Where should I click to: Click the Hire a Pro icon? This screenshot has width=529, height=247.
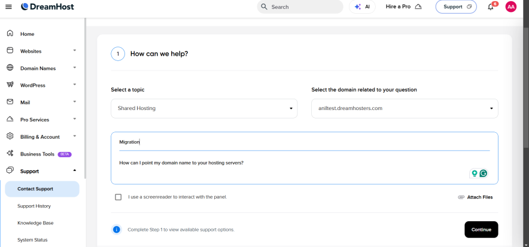(418, 7)
